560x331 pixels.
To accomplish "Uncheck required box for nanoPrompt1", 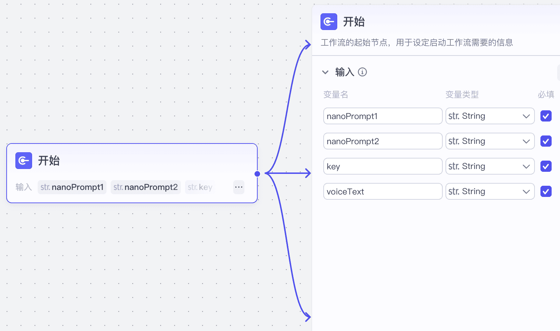I will (x=546, y=116).
